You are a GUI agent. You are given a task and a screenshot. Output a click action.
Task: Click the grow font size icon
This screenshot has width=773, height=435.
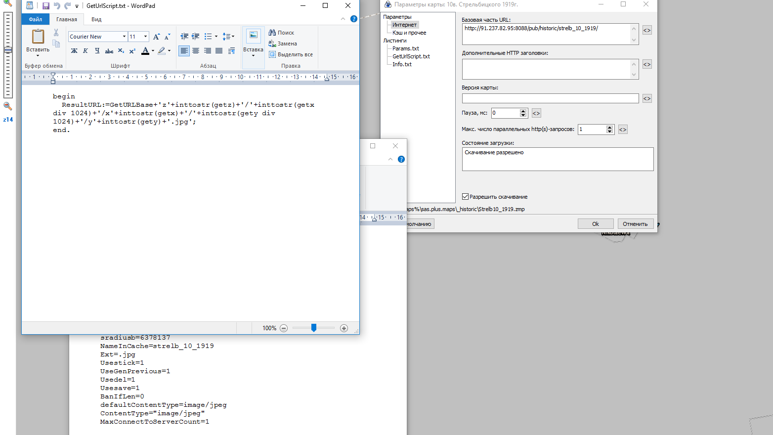pyautogui.click(x=156, y=37)
